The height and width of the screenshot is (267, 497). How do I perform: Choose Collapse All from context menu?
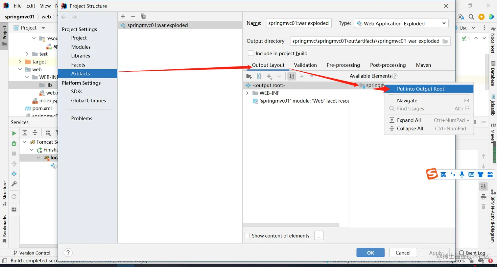click(x=429, y=129)
